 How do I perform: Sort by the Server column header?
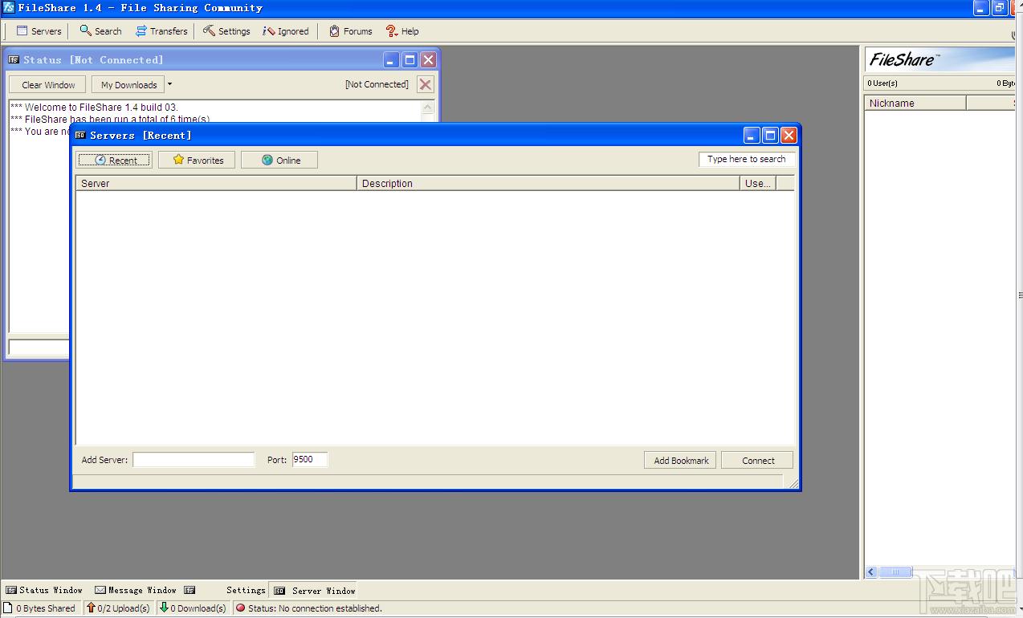pos(216,183)
